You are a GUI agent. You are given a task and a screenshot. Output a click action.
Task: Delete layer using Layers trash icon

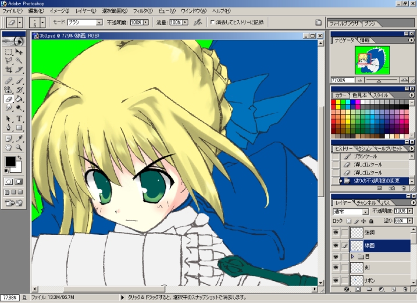click(x=405, y=289)
